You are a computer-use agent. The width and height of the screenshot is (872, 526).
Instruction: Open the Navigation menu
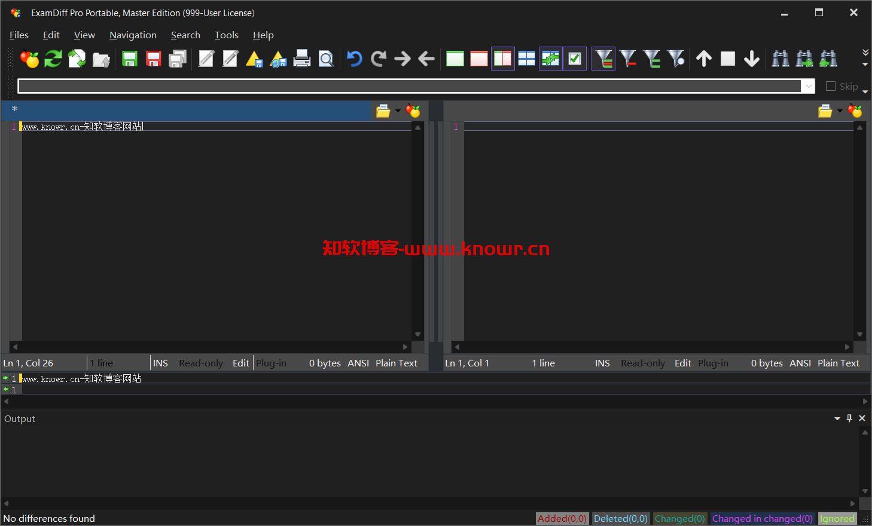tap(133, 35)
